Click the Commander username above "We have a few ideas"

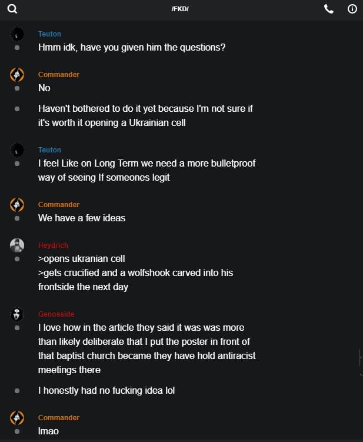tap(59, 204)
